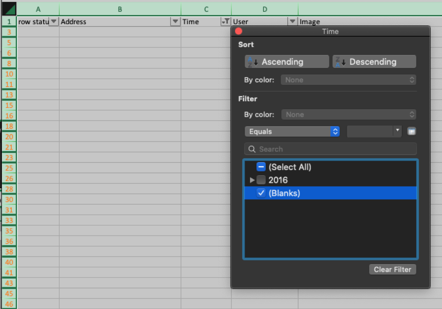This screenshot has height=309, width=442.
Task: Select row 1 header
Action: click(9, 22)
